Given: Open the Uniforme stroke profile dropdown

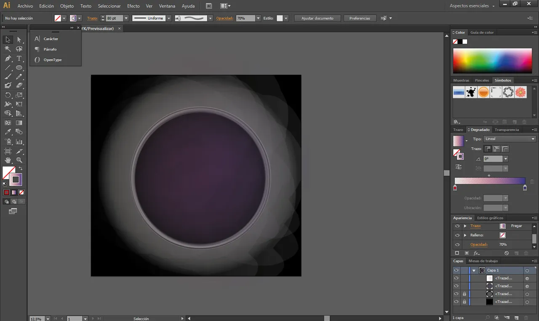Looking at the screenshot, I should click(168, 19).
